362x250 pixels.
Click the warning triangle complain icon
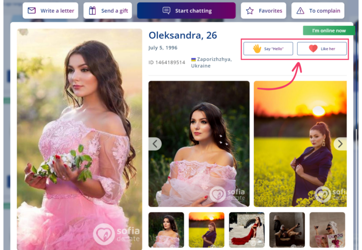click(x=300, y=10)
